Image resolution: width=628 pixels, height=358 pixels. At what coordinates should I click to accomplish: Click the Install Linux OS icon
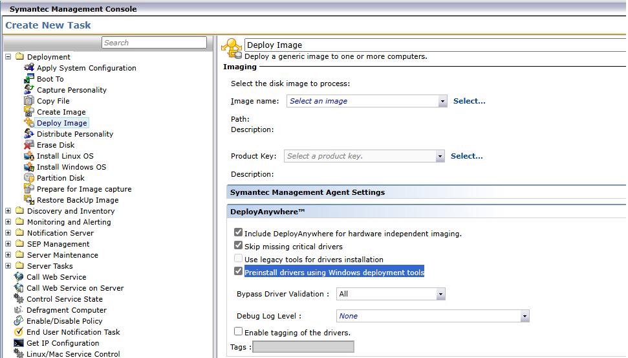(x=29, y=156)
